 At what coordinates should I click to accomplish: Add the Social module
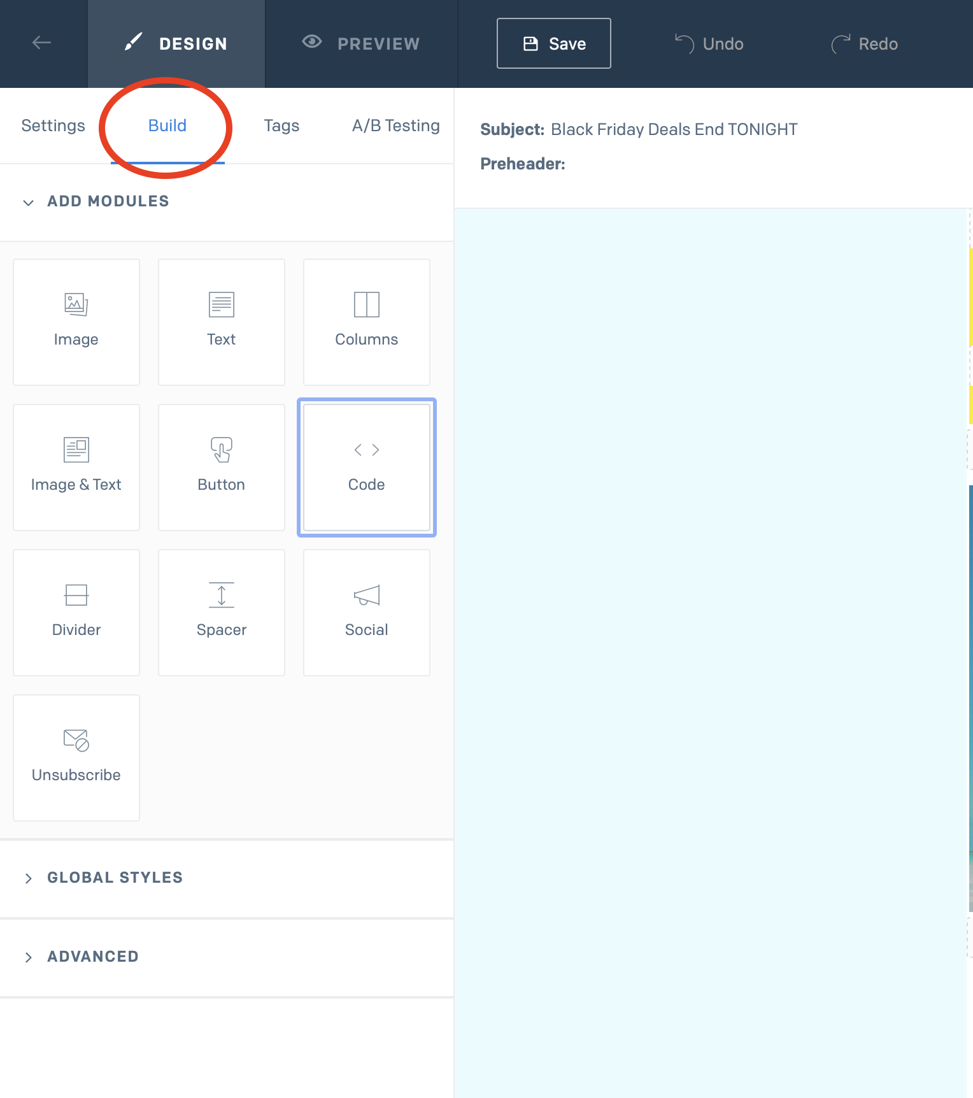coord(366,612)
